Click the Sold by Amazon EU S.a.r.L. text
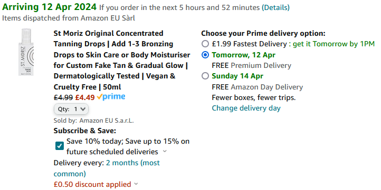The height and width of the screenshot is (190, 381). coord(94,121)
